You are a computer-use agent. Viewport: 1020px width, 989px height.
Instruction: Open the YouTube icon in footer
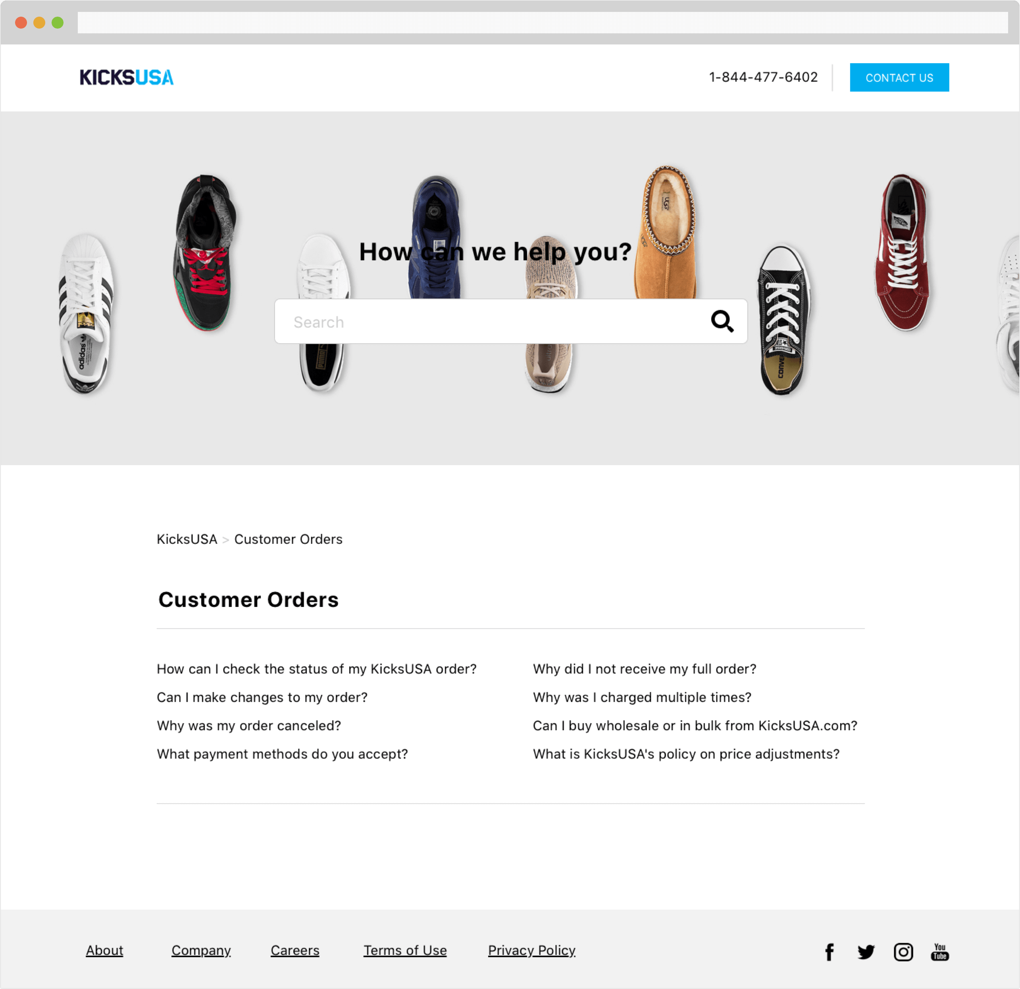[940, 952]
